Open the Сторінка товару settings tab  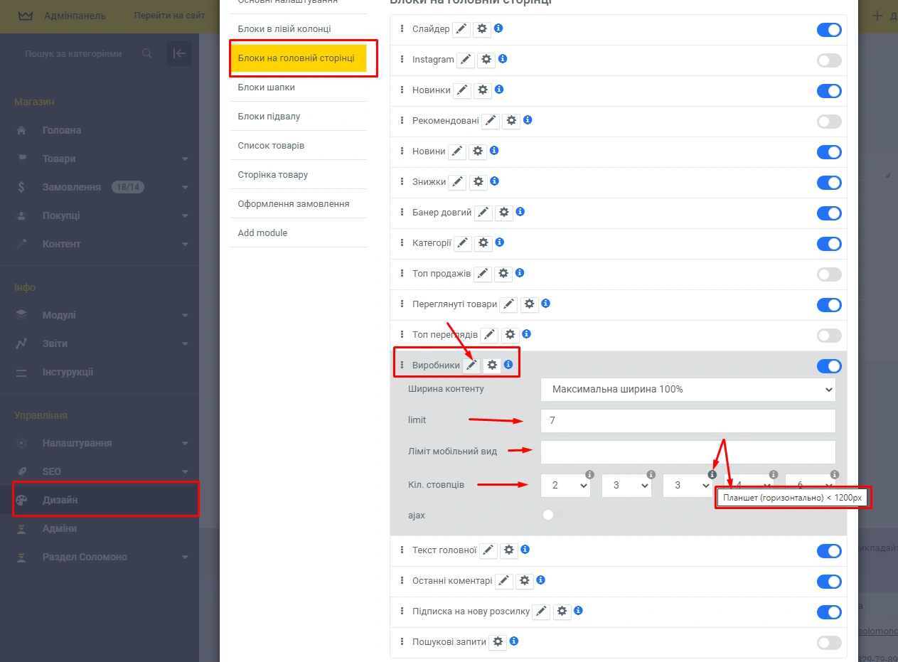(273, 174)
